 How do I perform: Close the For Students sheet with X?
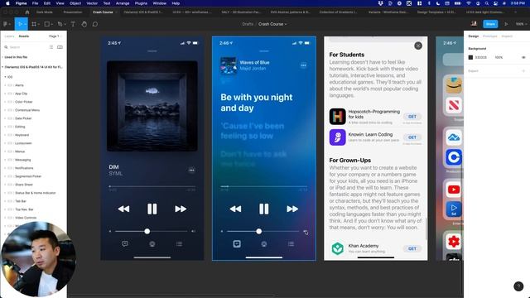[x=418, y=46]
